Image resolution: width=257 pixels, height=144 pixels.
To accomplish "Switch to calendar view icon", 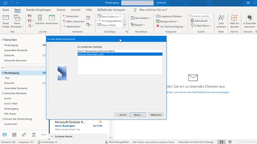I will pyautogui.click(x=14, y=135).
